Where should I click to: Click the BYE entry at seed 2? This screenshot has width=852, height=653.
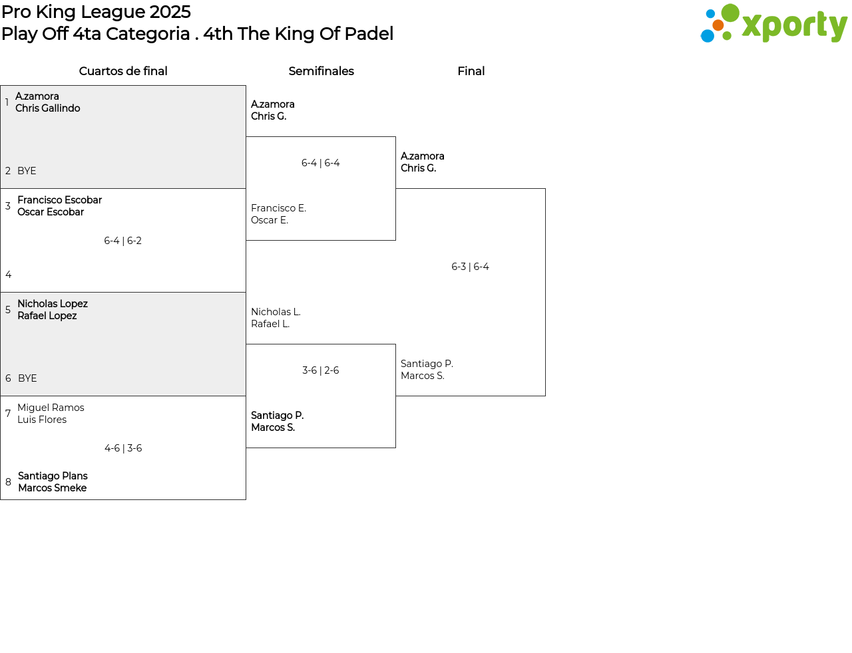coord(27,171)
